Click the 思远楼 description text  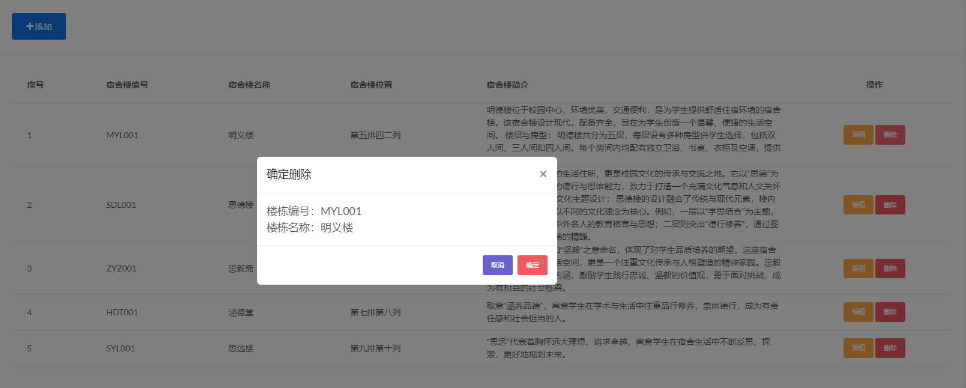pyautogui.click(x=629, y=348)
